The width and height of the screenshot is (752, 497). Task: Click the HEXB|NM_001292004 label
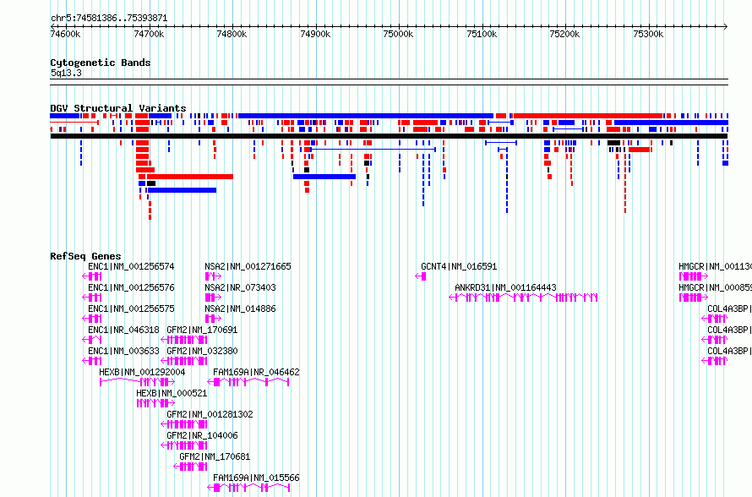(142, 372)
